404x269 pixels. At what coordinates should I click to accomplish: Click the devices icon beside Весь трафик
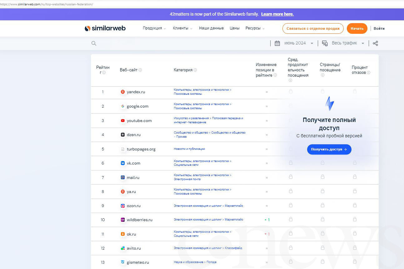[325, 43]
